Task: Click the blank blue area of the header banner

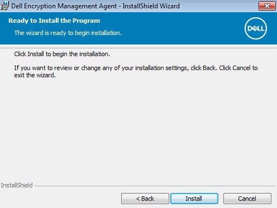Action: click(177, 28)
